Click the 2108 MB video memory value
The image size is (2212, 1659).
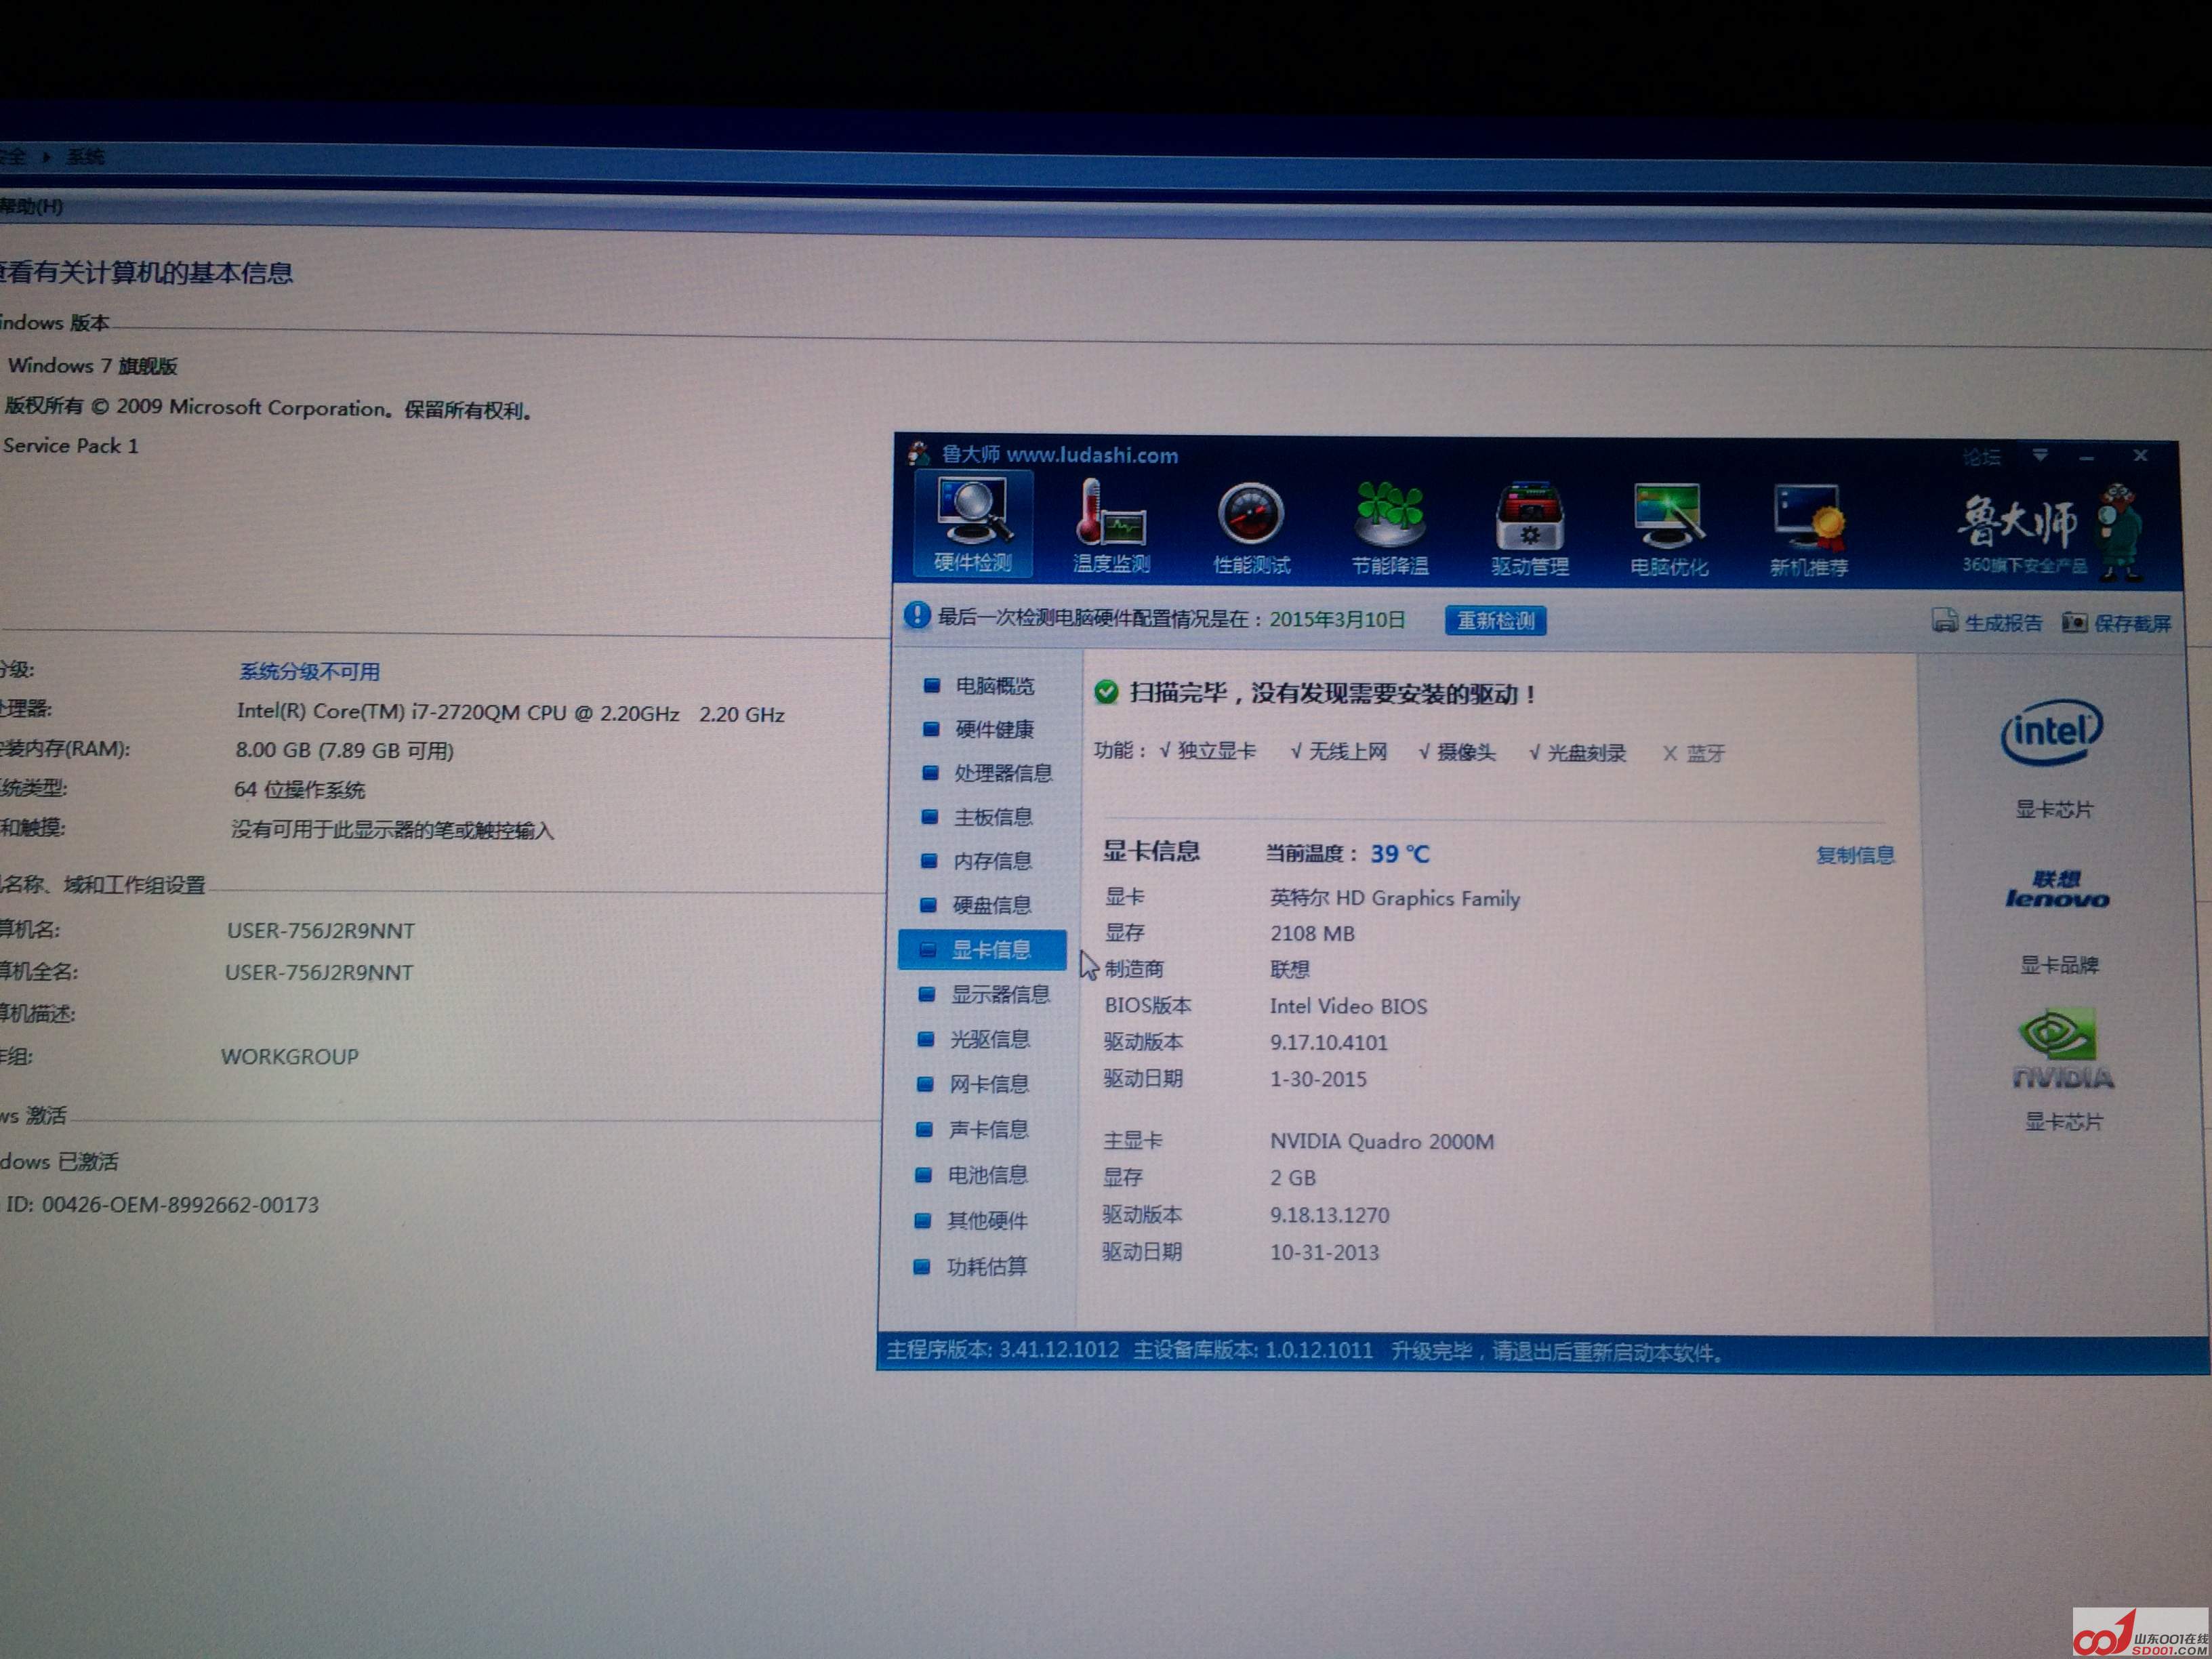tap(1312, 933)
